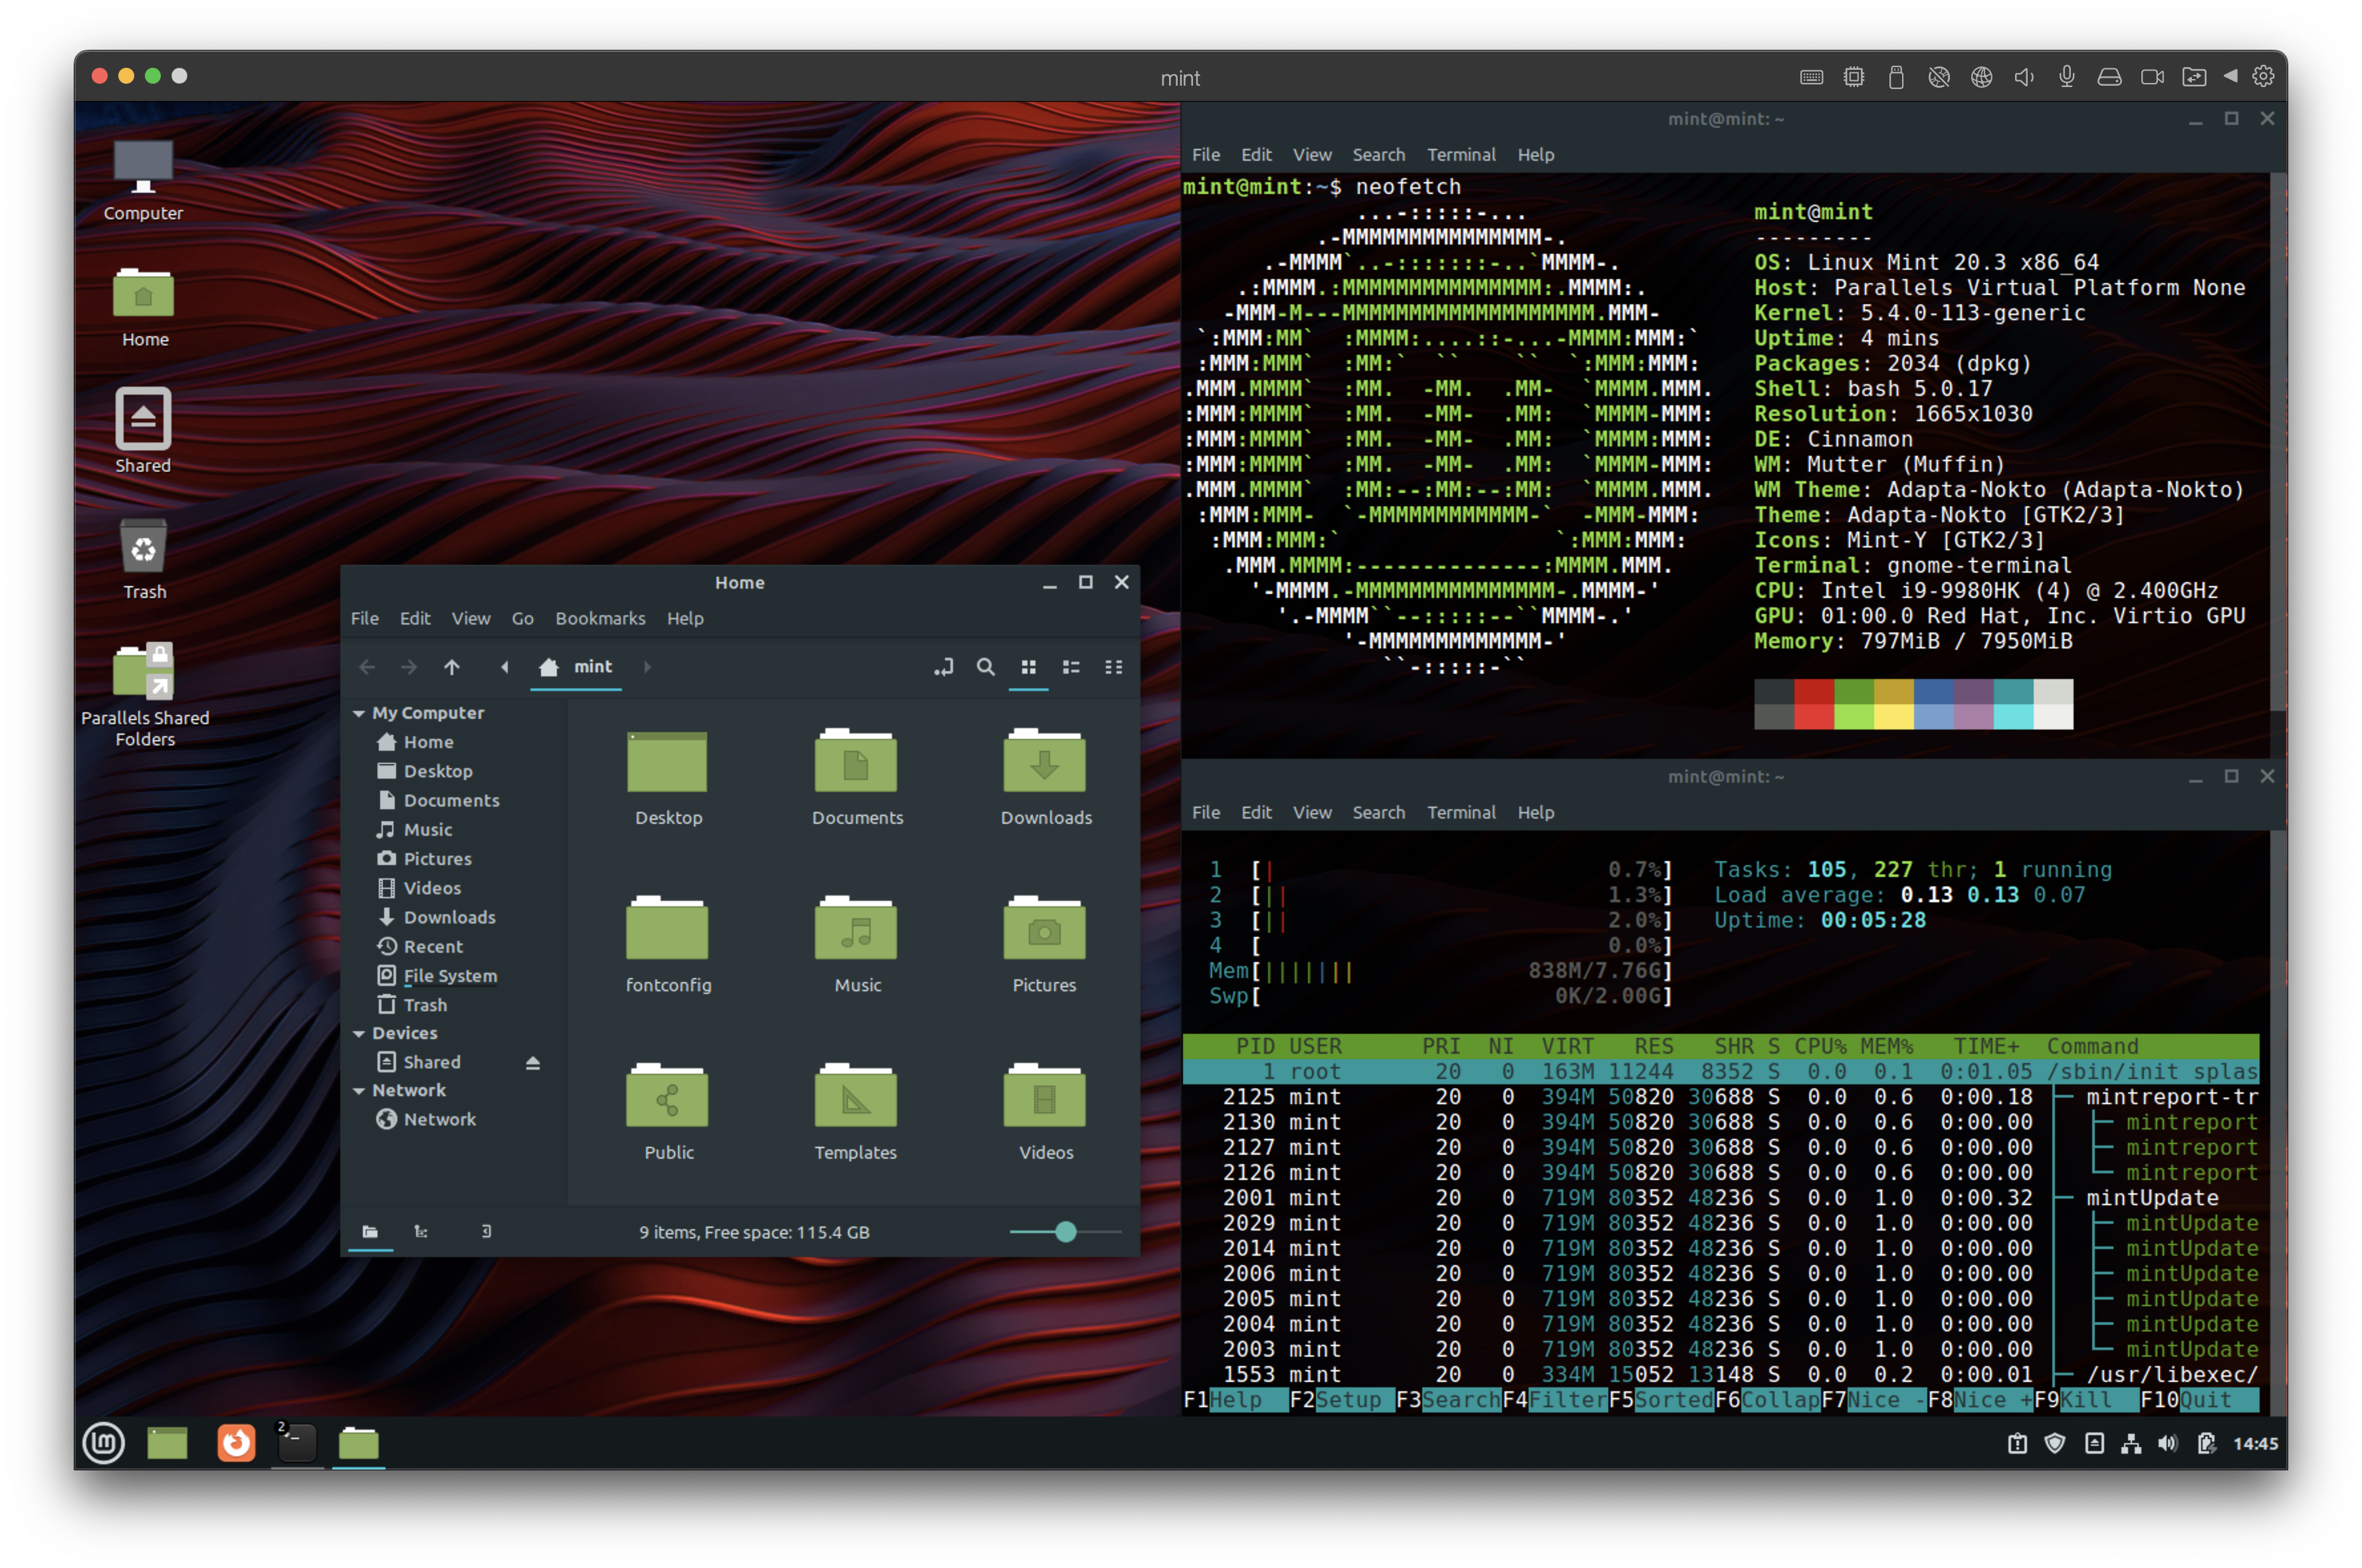The width and height of the screenshot is (2362, 1568).
Task: Sort htop by CPU% column
Action: [1819, 1046]
